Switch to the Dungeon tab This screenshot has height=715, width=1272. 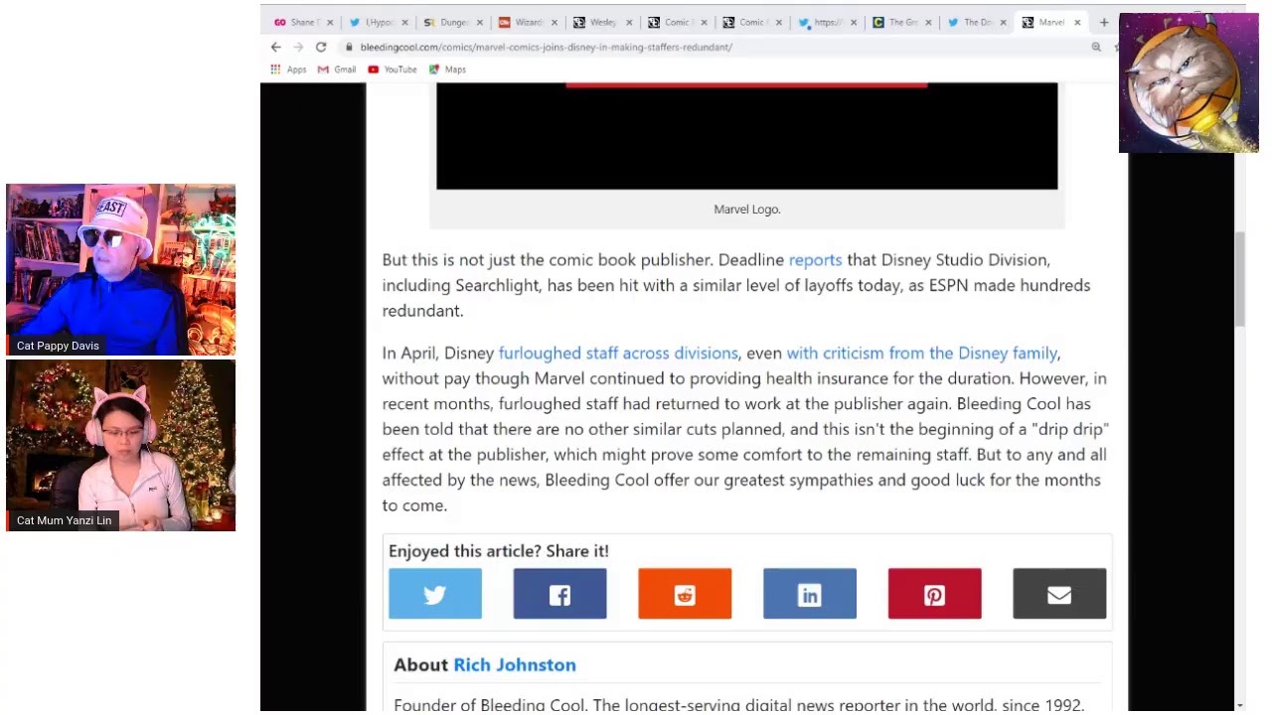coord(450,22)
